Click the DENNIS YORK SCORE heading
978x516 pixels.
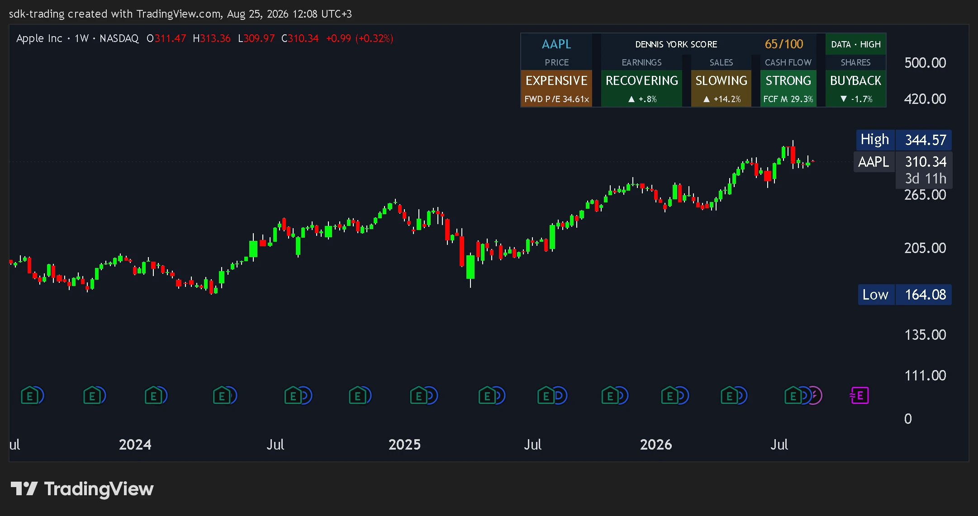click(x=676, y=44)
